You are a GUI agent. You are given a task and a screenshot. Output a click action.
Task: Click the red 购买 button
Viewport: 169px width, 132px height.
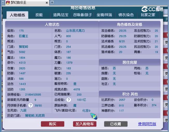pos(53,124)
